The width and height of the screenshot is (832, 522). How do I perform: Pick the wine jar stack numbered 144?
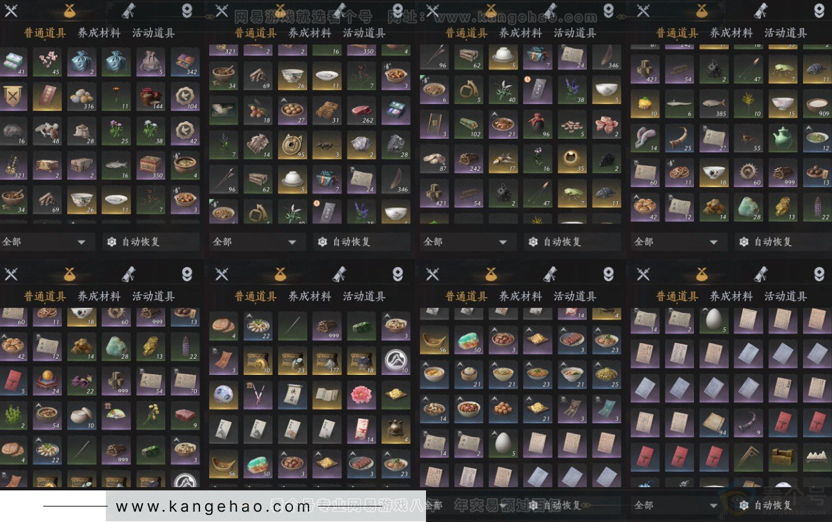pos(151,96)
